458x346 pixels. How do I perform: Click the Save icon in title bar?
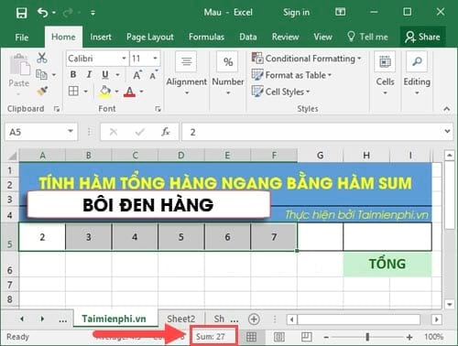21,13
